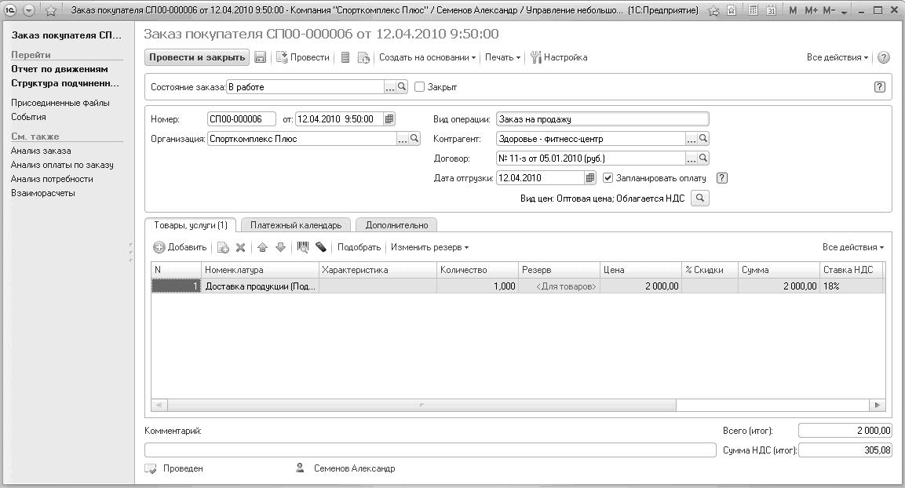Copy row using the copy-row icon
This screenshot has width=905, height=488.
[223, 247]
